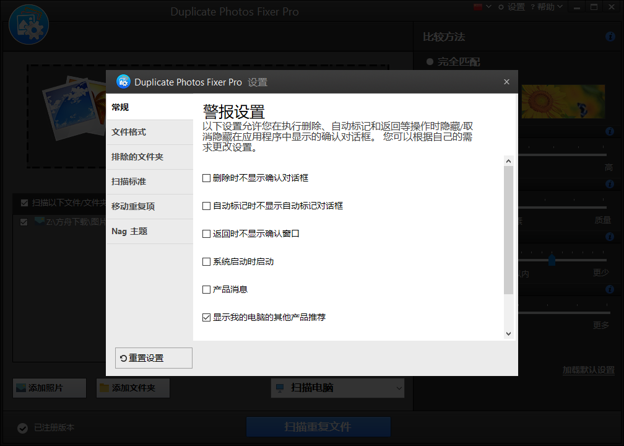Click the slider handle above 更少

552,260
